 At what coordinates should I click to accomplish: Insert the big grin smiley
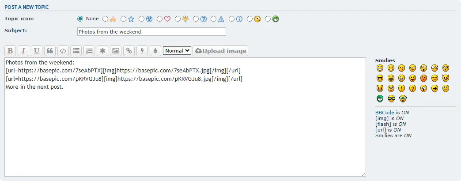point(380,68)
